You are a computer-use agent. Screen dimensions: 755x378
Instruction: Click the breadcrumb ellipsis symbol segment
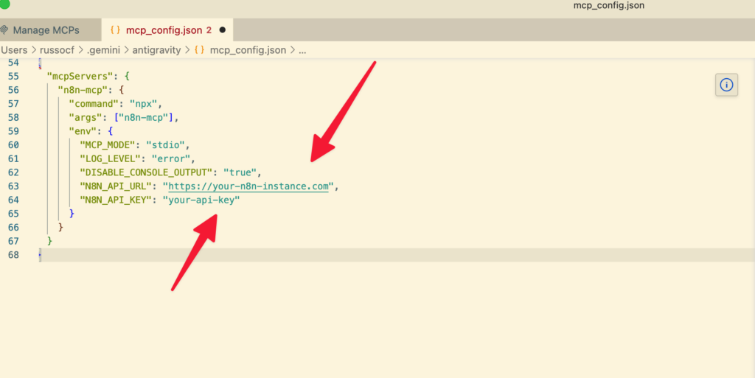tap(302, 50)
